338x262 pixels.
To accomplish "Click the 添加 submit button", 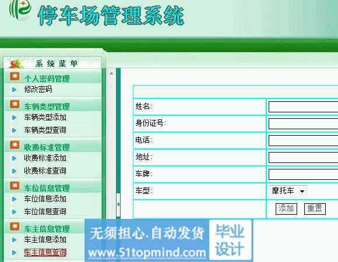I will [286, 209].
